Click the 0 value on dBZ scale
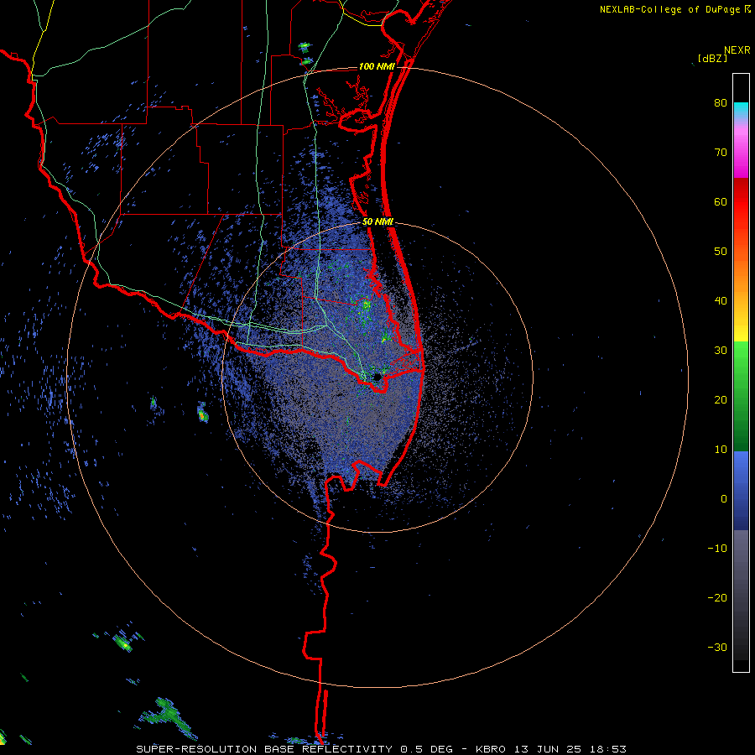 (x=724, y=499)
